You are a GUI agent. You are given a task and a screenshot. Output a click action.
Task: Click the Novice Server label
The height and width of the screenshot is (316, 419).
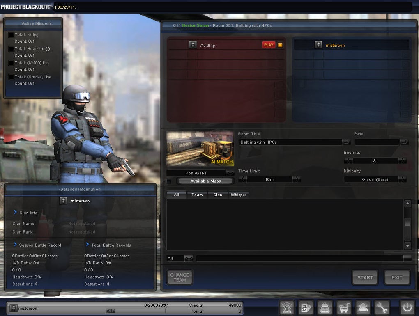point(196,25)
